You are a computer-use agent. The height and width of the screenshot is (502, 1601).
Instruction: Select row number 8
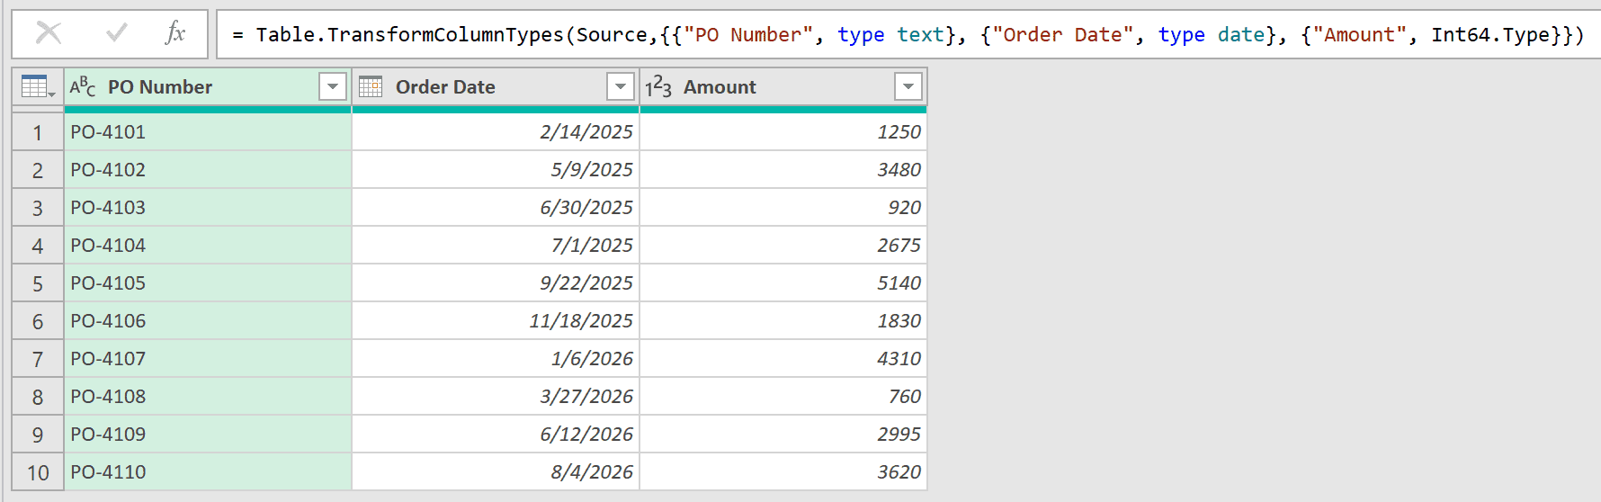pos(38,397)
